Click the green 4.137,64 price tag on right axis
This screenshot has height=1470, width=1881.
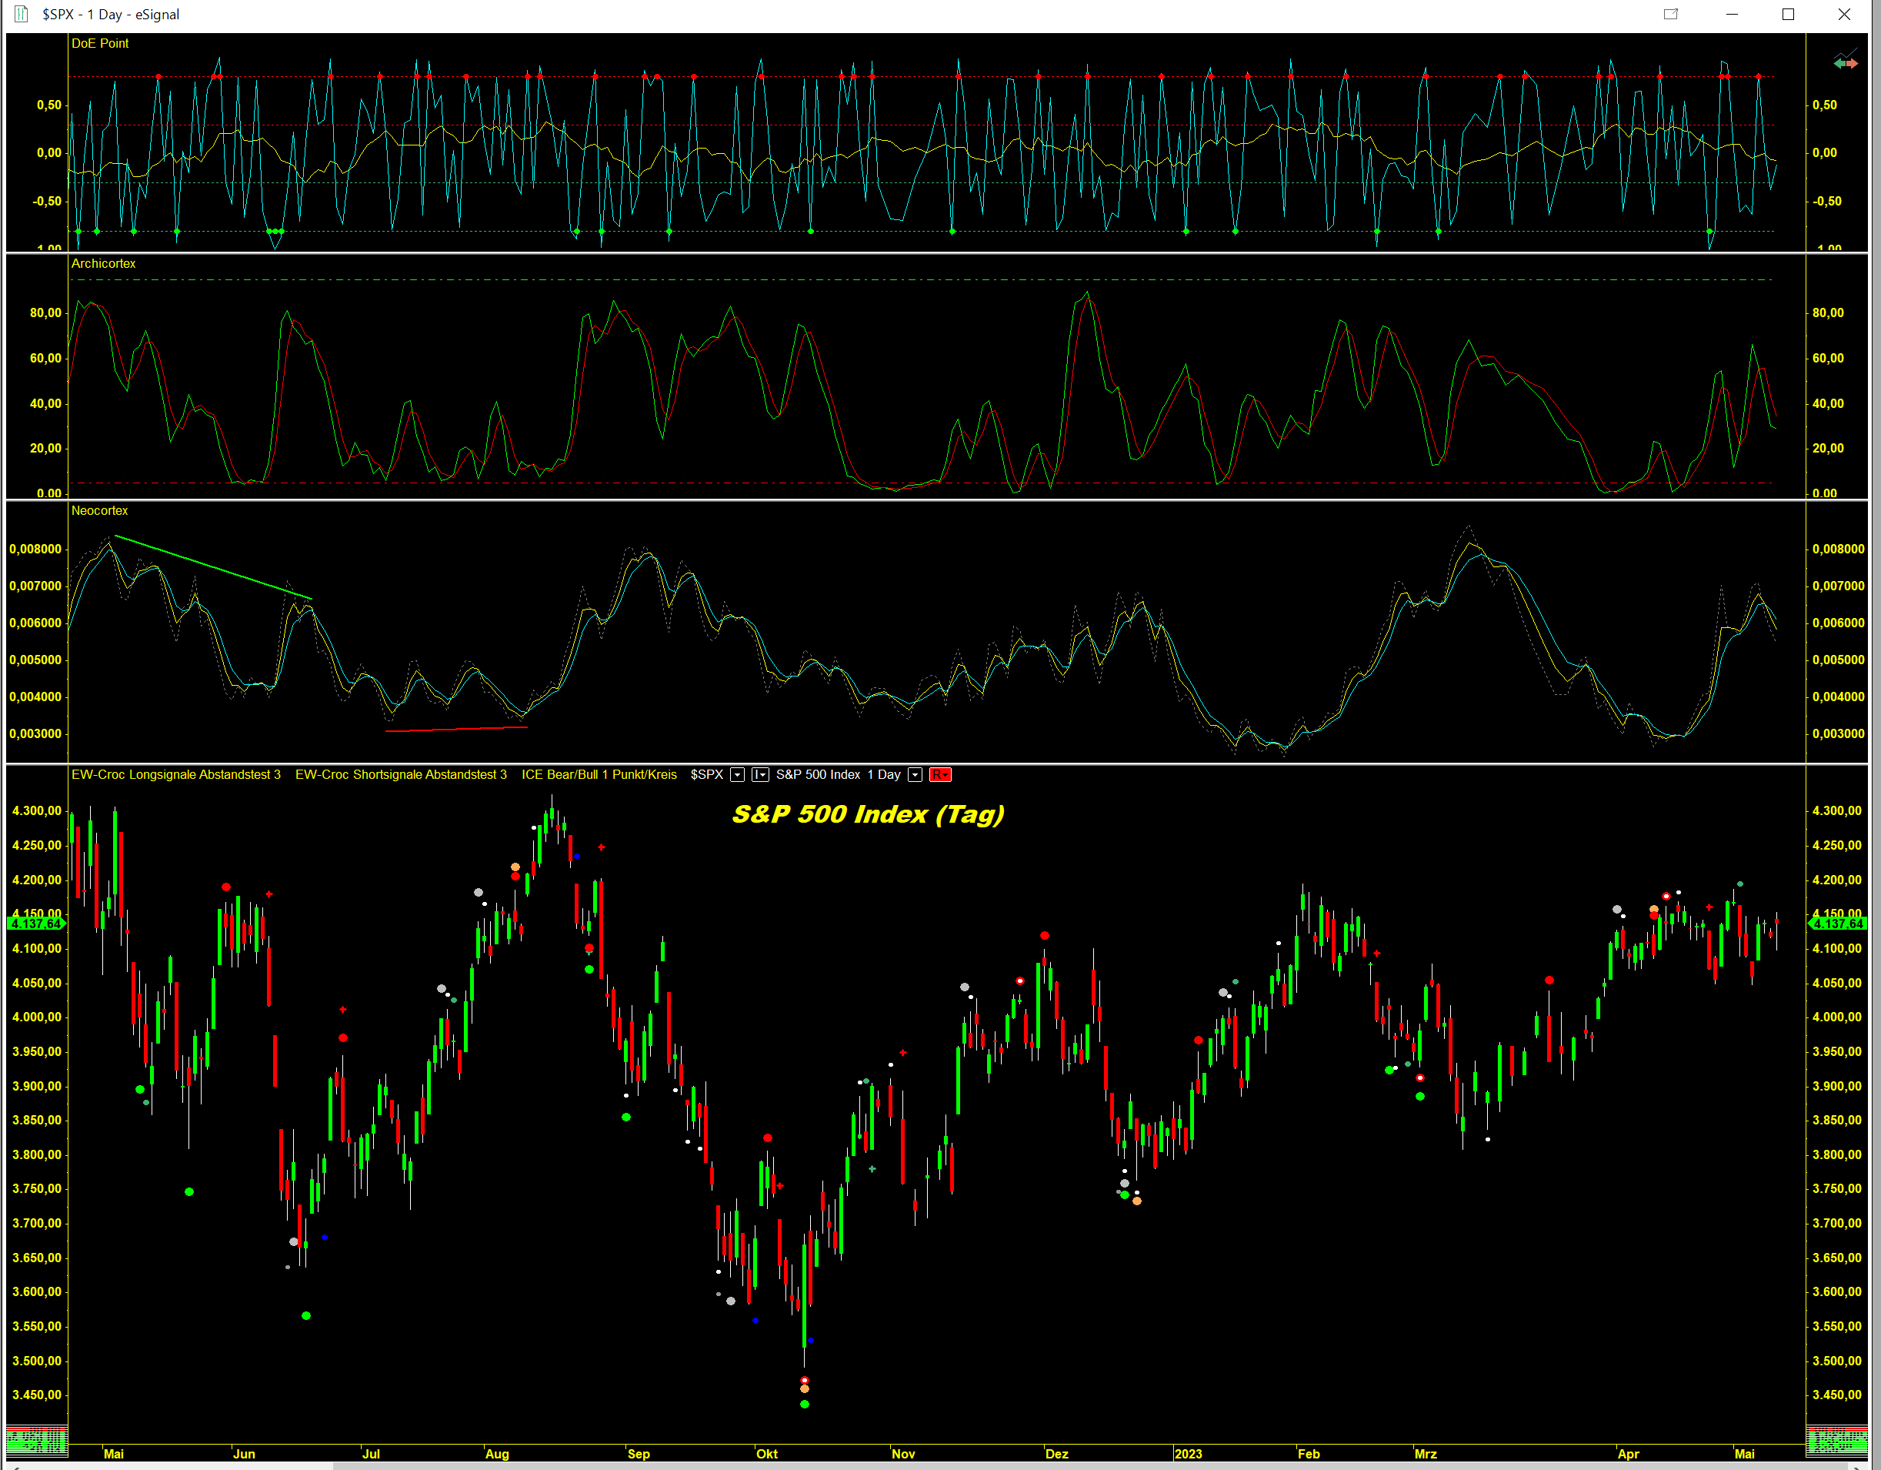[x=1838, y=924]
